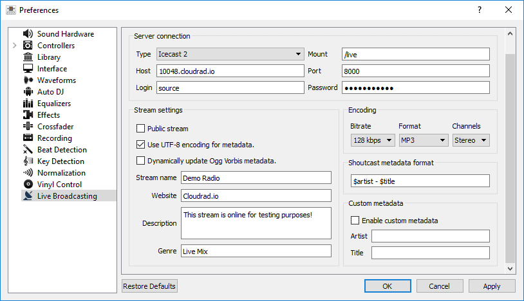Click the settings panel scroll-down arrow
Screen dimensions: 524x301
pos(510,269)
